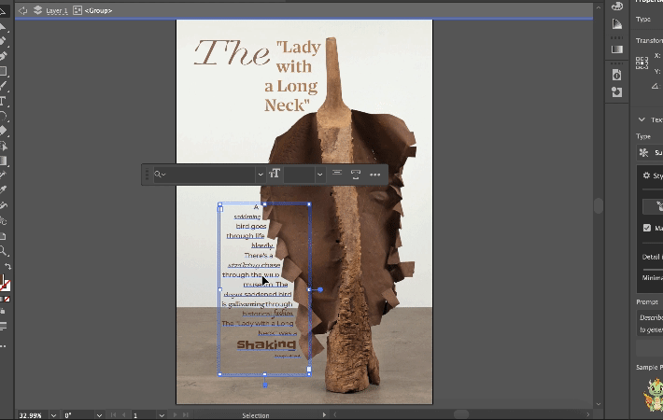The height and width of the screenshot is (420, 663).
Task: Click the horizontal scrollbar thumb at bottom
Action: 461,414
